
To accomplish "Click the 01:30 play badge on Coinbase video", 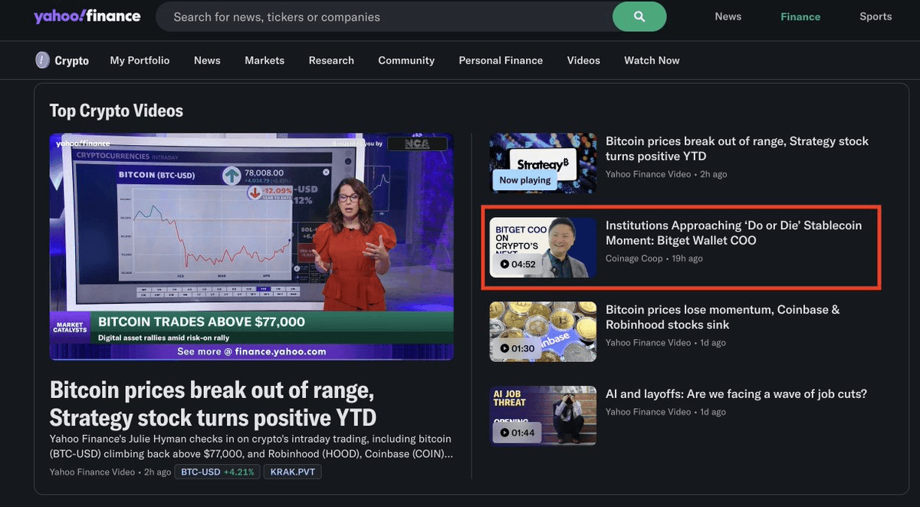I will tap(517, 348).
